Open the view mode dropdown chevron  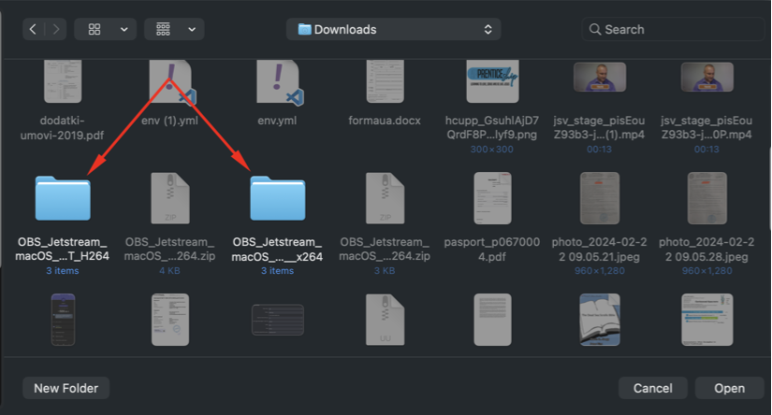pos(124,30)
